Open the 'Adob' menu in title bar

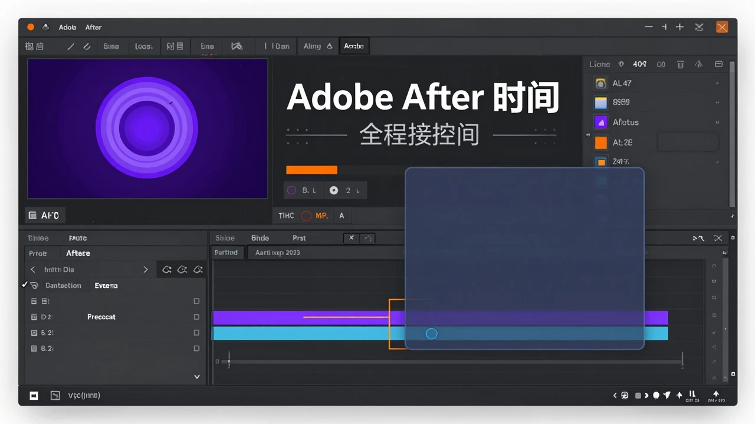[x=67, y=27]
